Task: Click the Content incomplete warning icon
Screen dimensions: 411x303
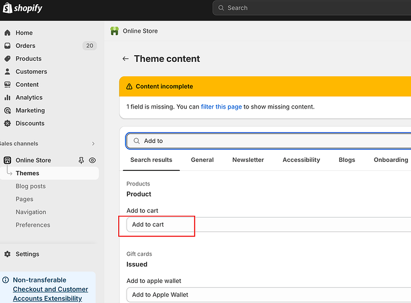Action: (129, 87)
